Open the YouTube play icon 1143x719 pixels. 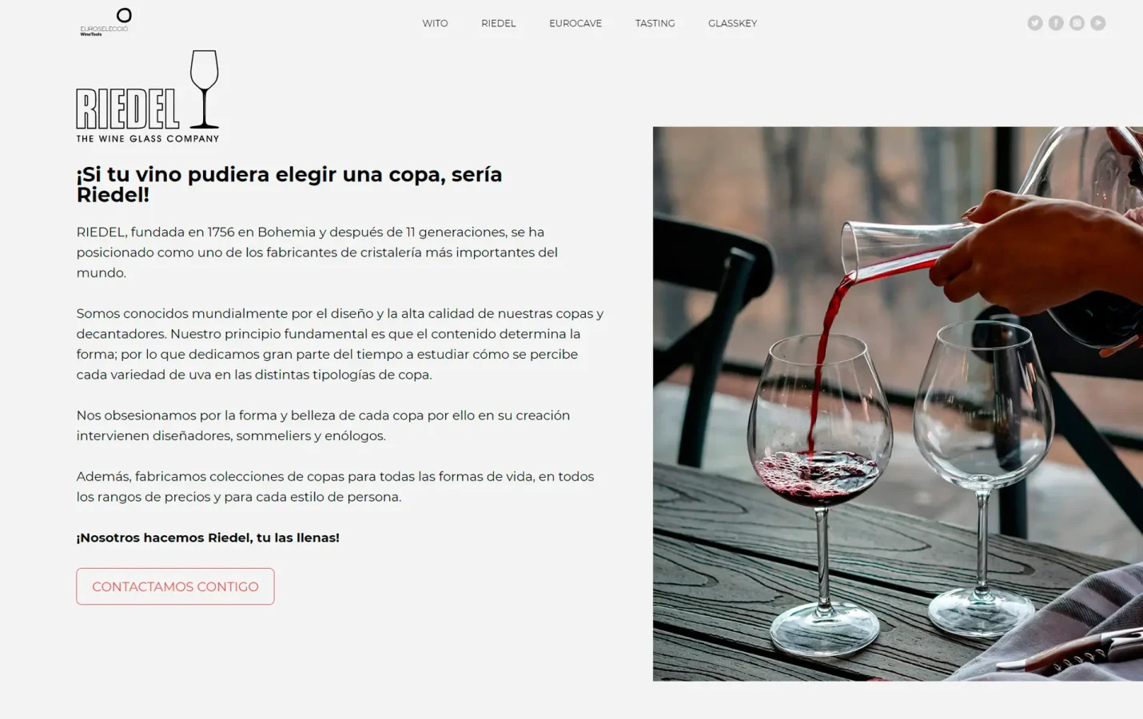click(x=1098, y=23)
